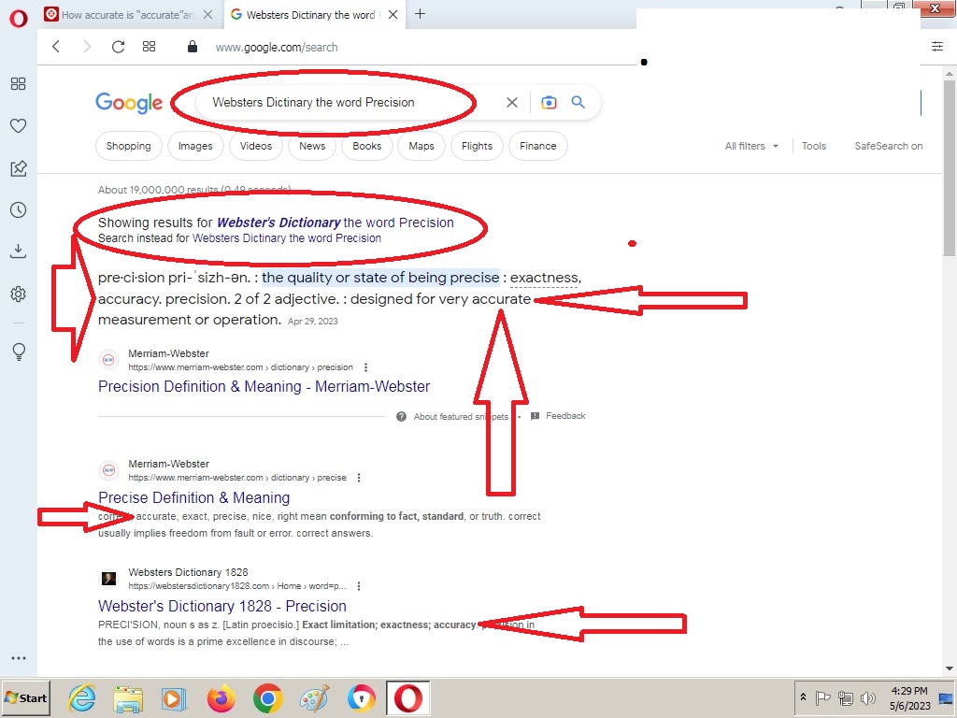The image size is (957, 718).
Task: Open more options for the Precise Definition result
Action: tap(359, 478)
